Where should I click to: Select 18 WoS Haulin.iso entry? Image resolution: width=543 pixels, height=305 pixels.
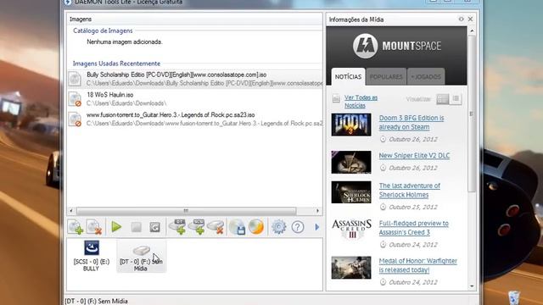pyautogui.click(x=195, y=99)
